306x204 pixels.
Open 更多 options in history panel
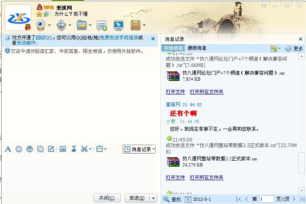(x=298, y=48)
